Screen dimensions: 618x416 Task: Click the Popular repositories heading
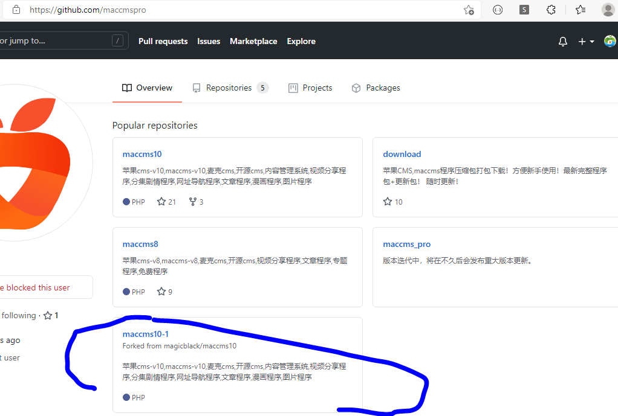click(155, 126)
